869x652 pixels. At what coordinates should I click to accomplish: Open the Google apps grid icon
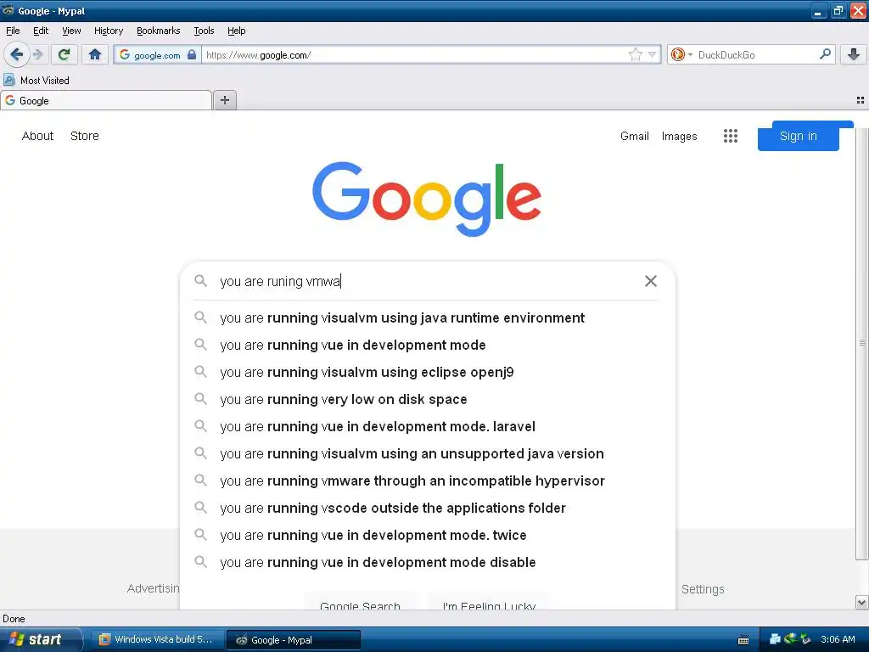pos(730,136)
